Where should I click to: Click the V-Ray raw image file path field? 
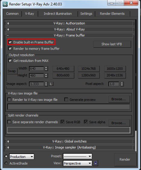coord(69,107)
